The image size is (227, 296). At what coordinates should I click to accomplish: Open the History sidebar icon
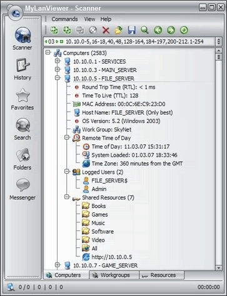click(23, 69)
